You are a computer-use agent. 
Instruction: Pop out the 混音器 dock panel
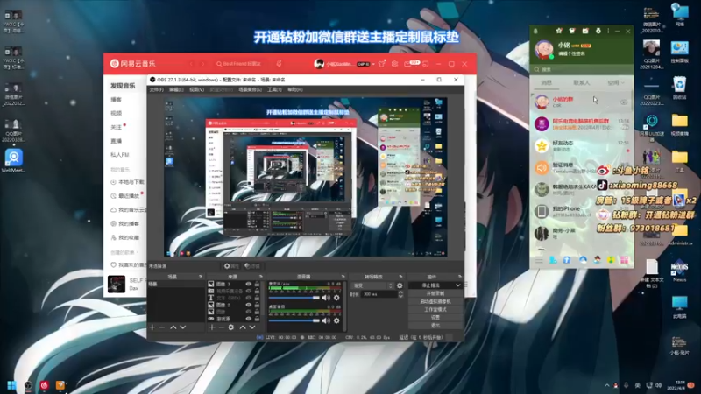(343, 277)
